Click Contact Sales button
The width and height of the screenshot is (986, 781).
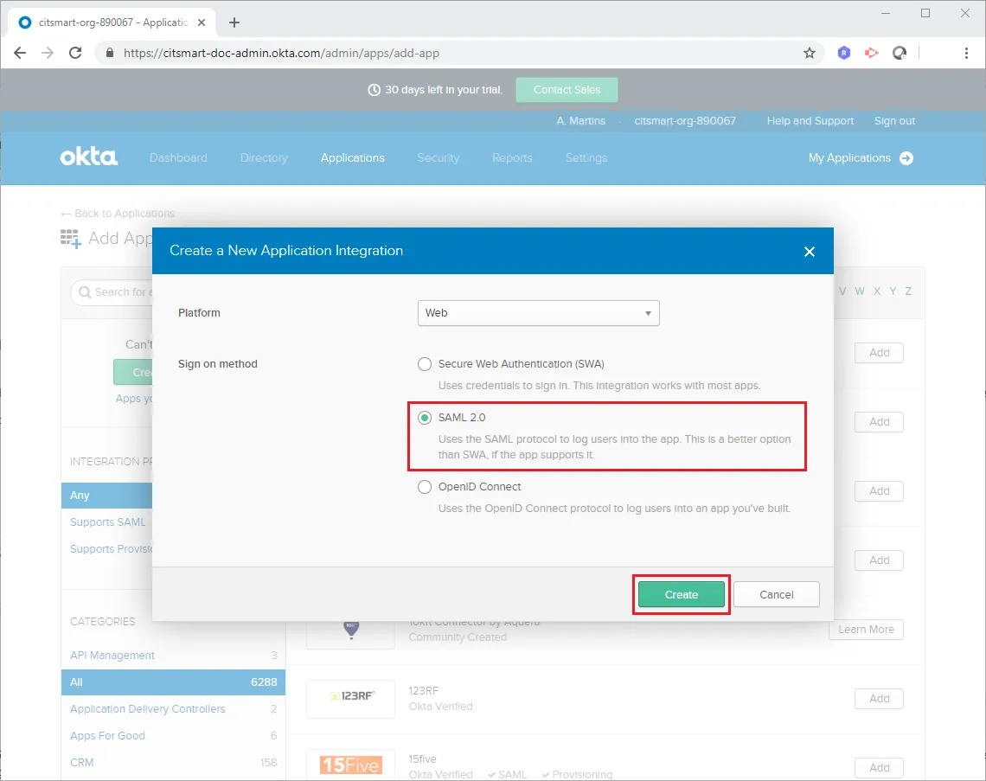click(567, 90)
